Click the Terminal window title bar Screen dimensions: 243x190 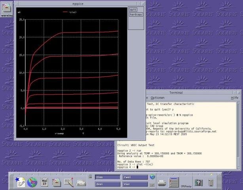176,93
